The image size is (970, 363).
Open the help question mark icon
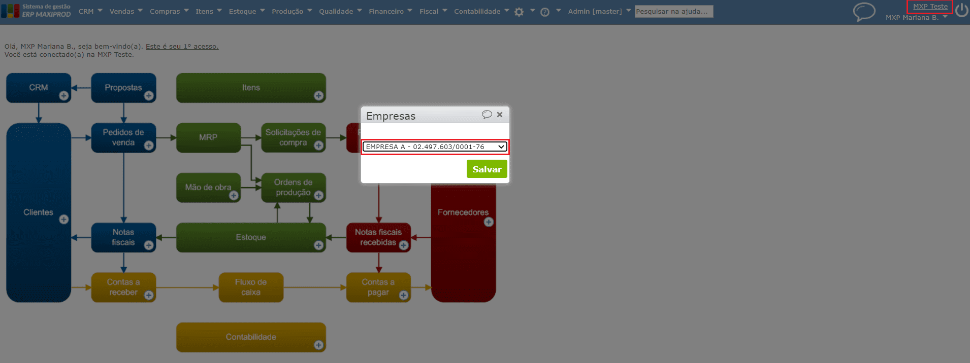(x=545, y=12)
